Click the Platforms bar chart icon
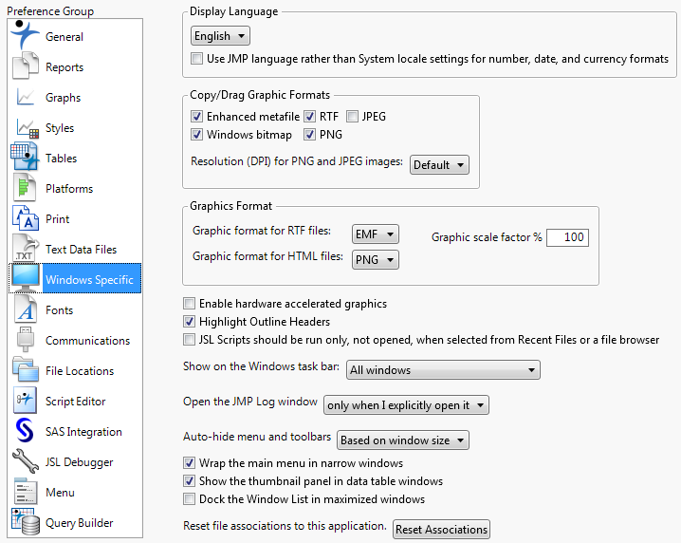 click(26, 188)
